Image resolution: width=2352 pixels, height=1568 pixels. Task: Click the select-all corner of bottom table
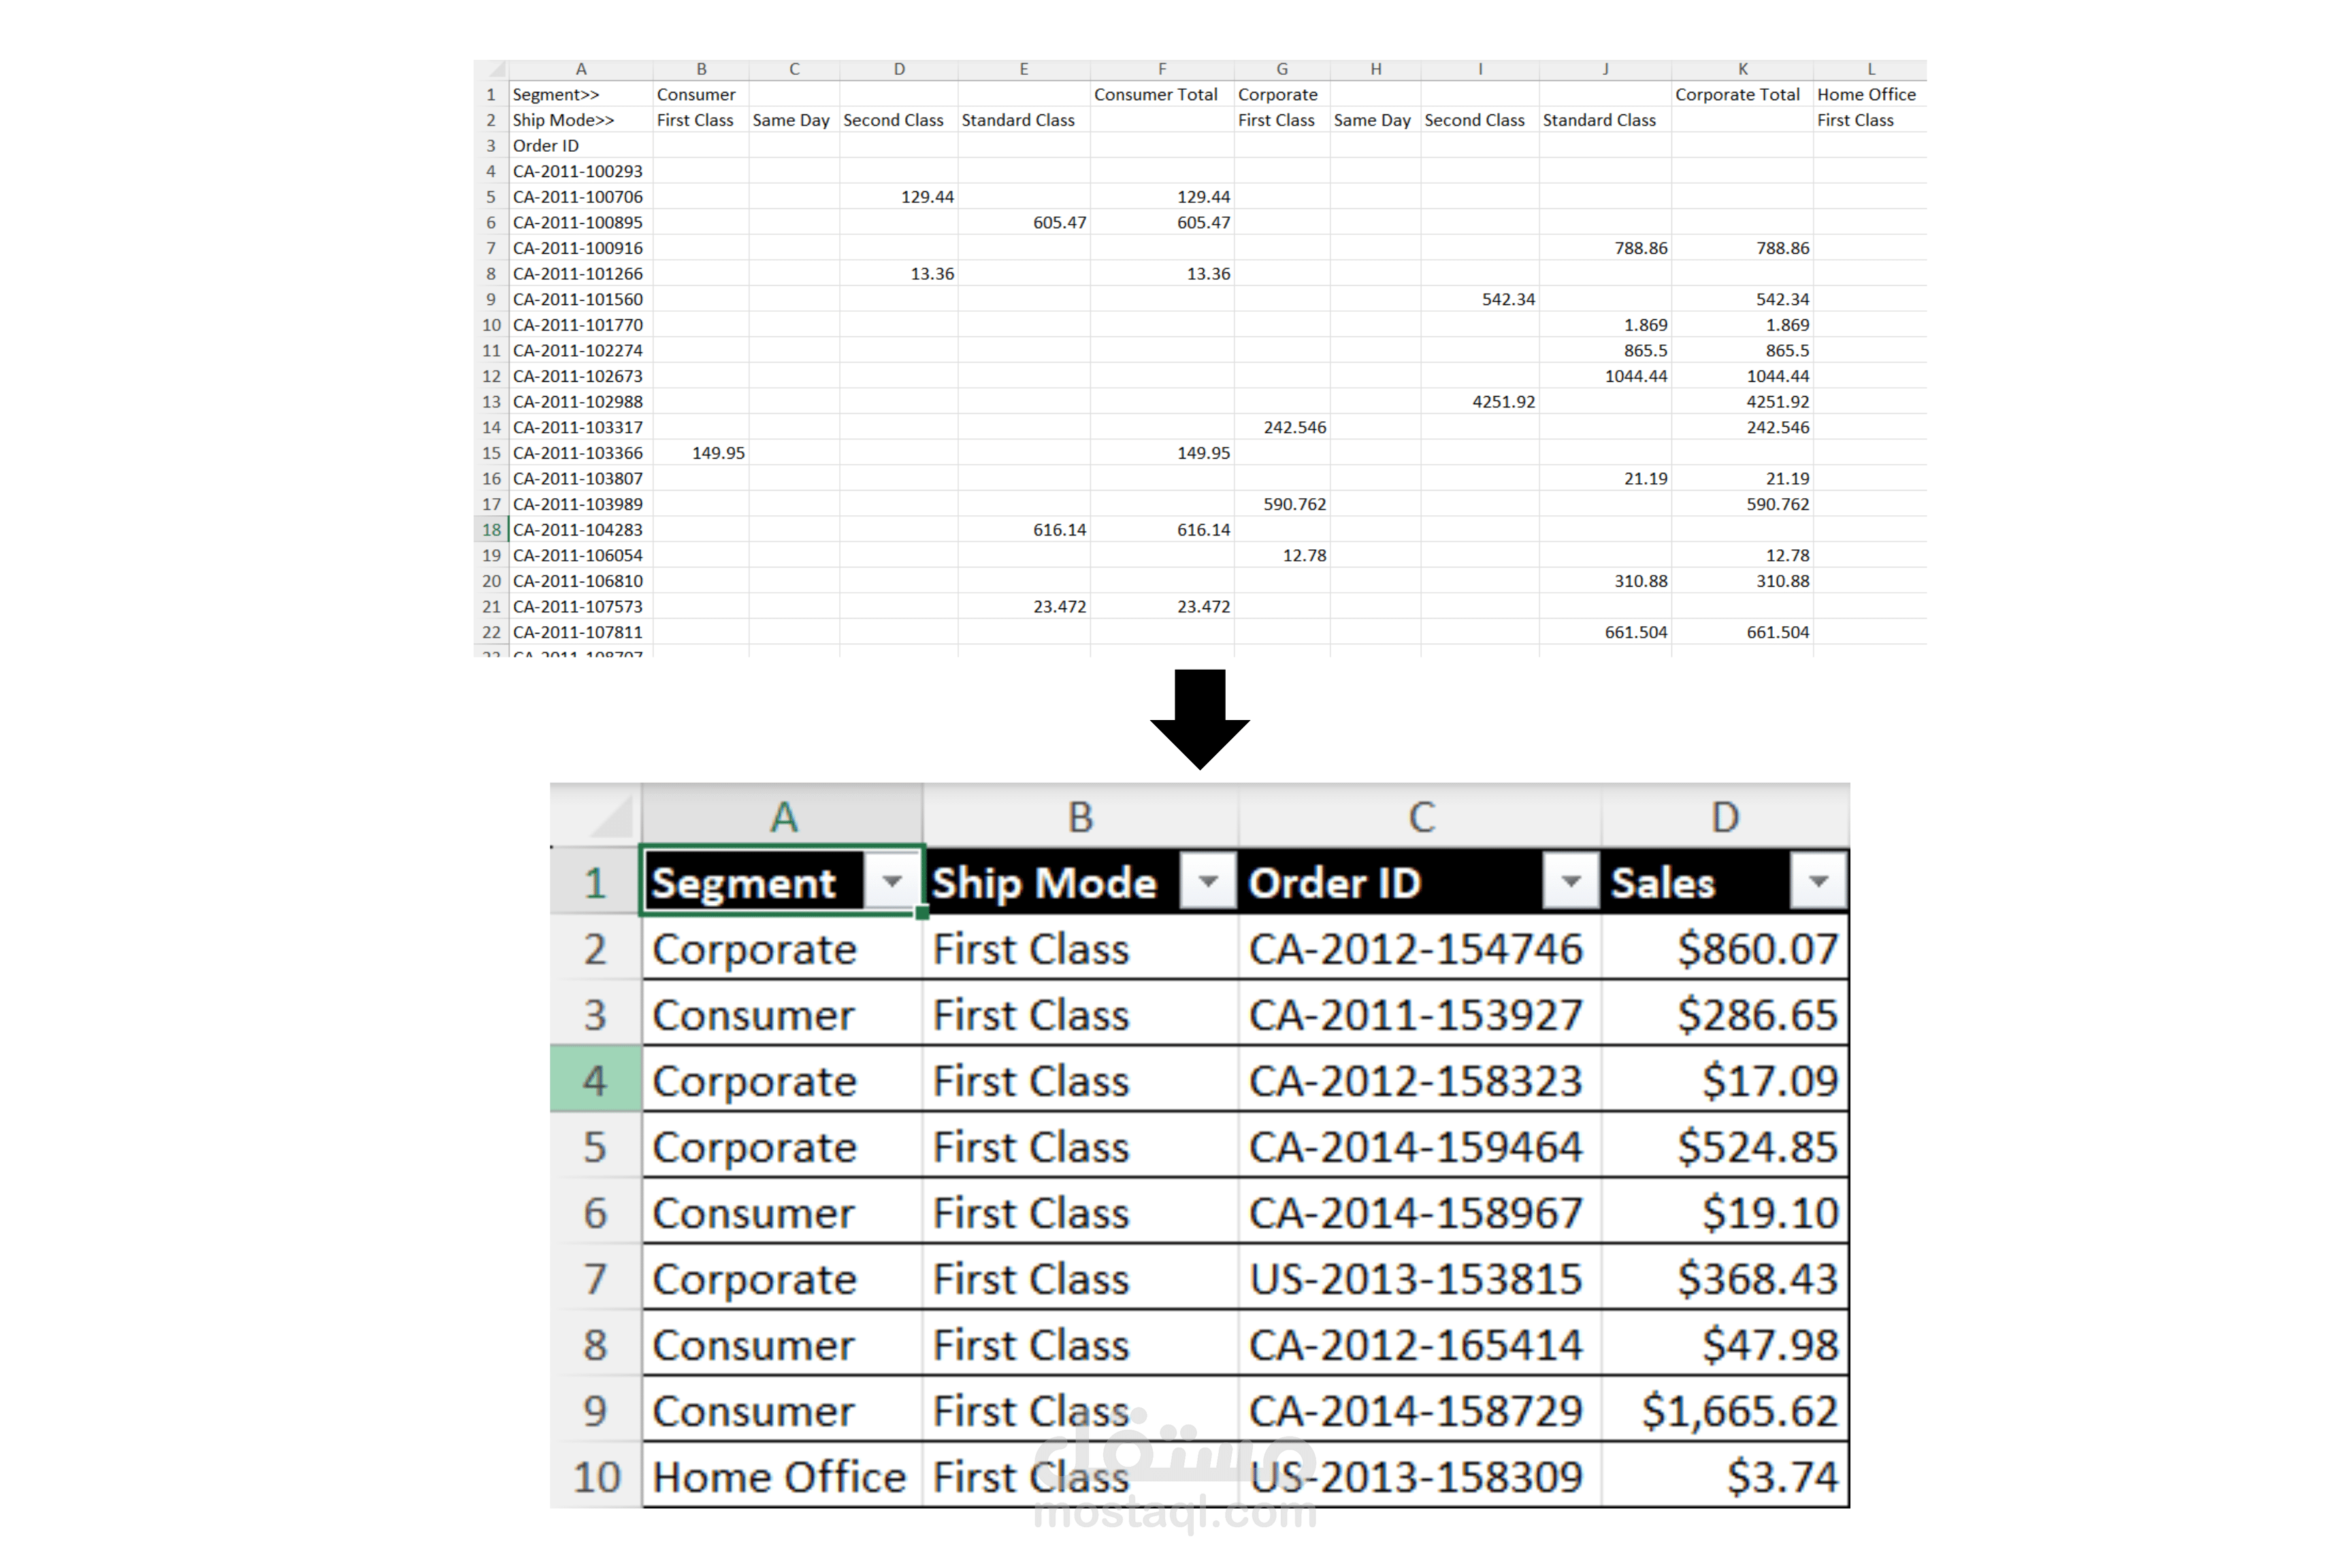595,815
